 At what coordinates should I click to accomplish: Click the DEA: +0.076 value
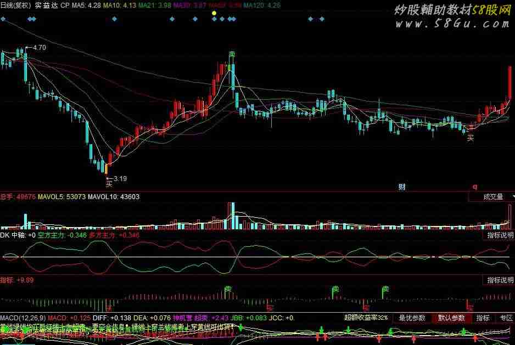[152, 318]
